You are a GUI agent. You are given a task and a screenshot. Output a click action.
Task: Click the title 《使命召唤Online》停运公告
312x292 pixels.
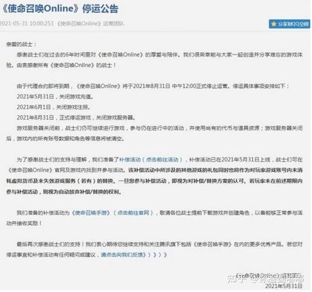[60, 9]
